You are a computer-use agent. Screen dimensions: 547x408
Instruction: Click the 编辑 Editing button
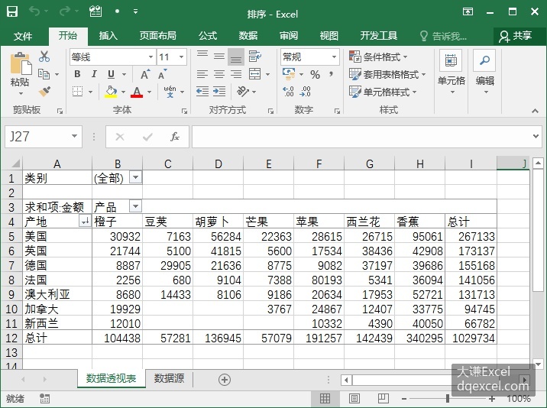[x=484, y=73]
